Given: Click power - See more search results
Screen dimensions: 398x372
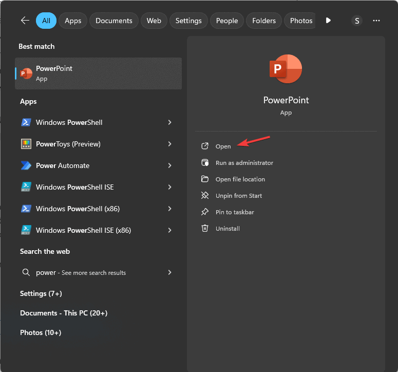Looking at the screenshot, I should coord(81,272).
